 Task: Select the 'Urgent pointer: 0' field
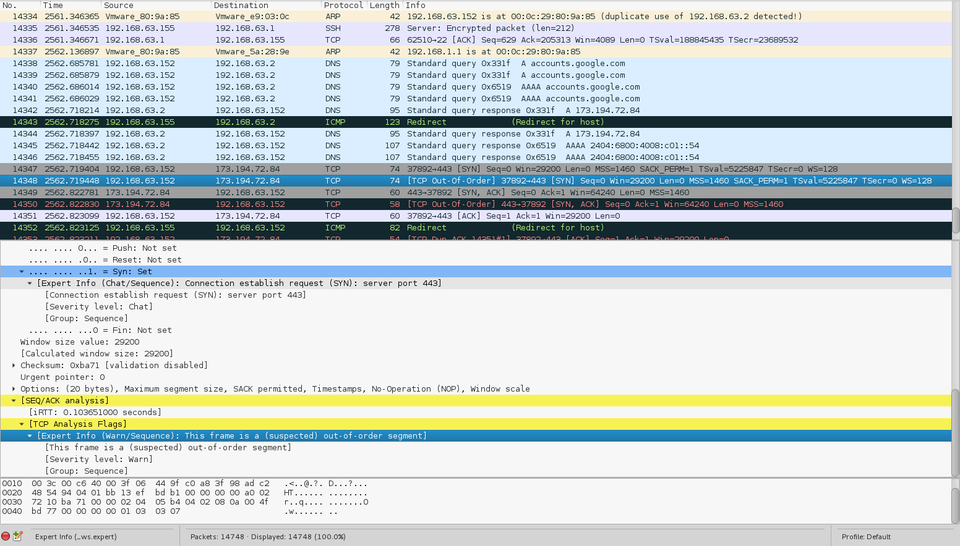coord(62,377)
